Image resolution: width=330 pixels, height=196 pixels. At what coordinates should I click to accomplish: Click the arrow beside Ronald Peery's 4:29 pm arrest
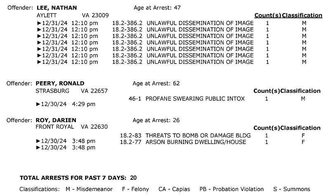pos(38,104)
